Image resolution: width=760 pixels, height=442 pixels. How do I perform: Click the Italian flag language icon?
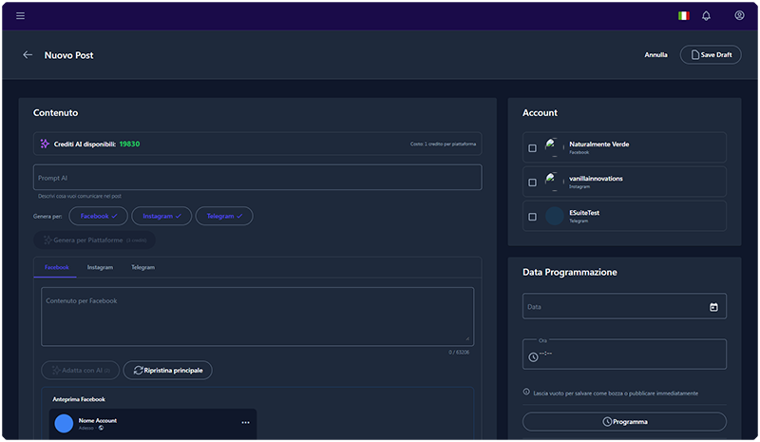[683, 15]
